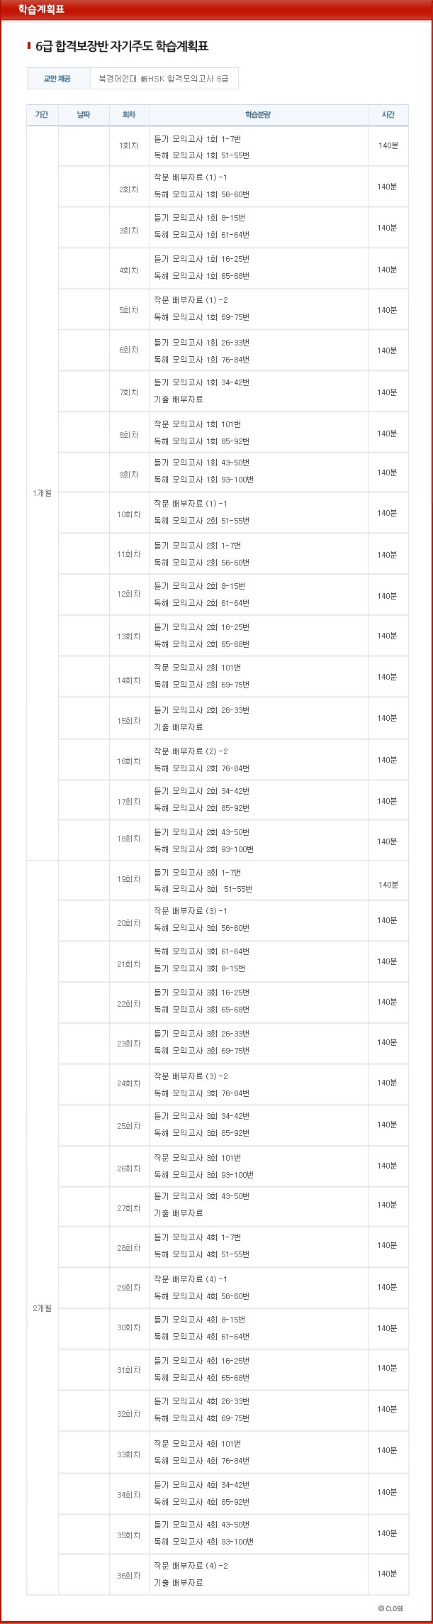
Task: Select the 2개월 period cell
Action: click(x=42, y=1308)
